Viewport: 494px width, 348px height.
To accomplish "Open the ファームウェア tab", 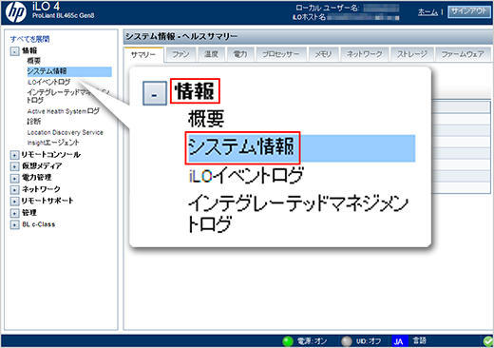I will (463, 54).
